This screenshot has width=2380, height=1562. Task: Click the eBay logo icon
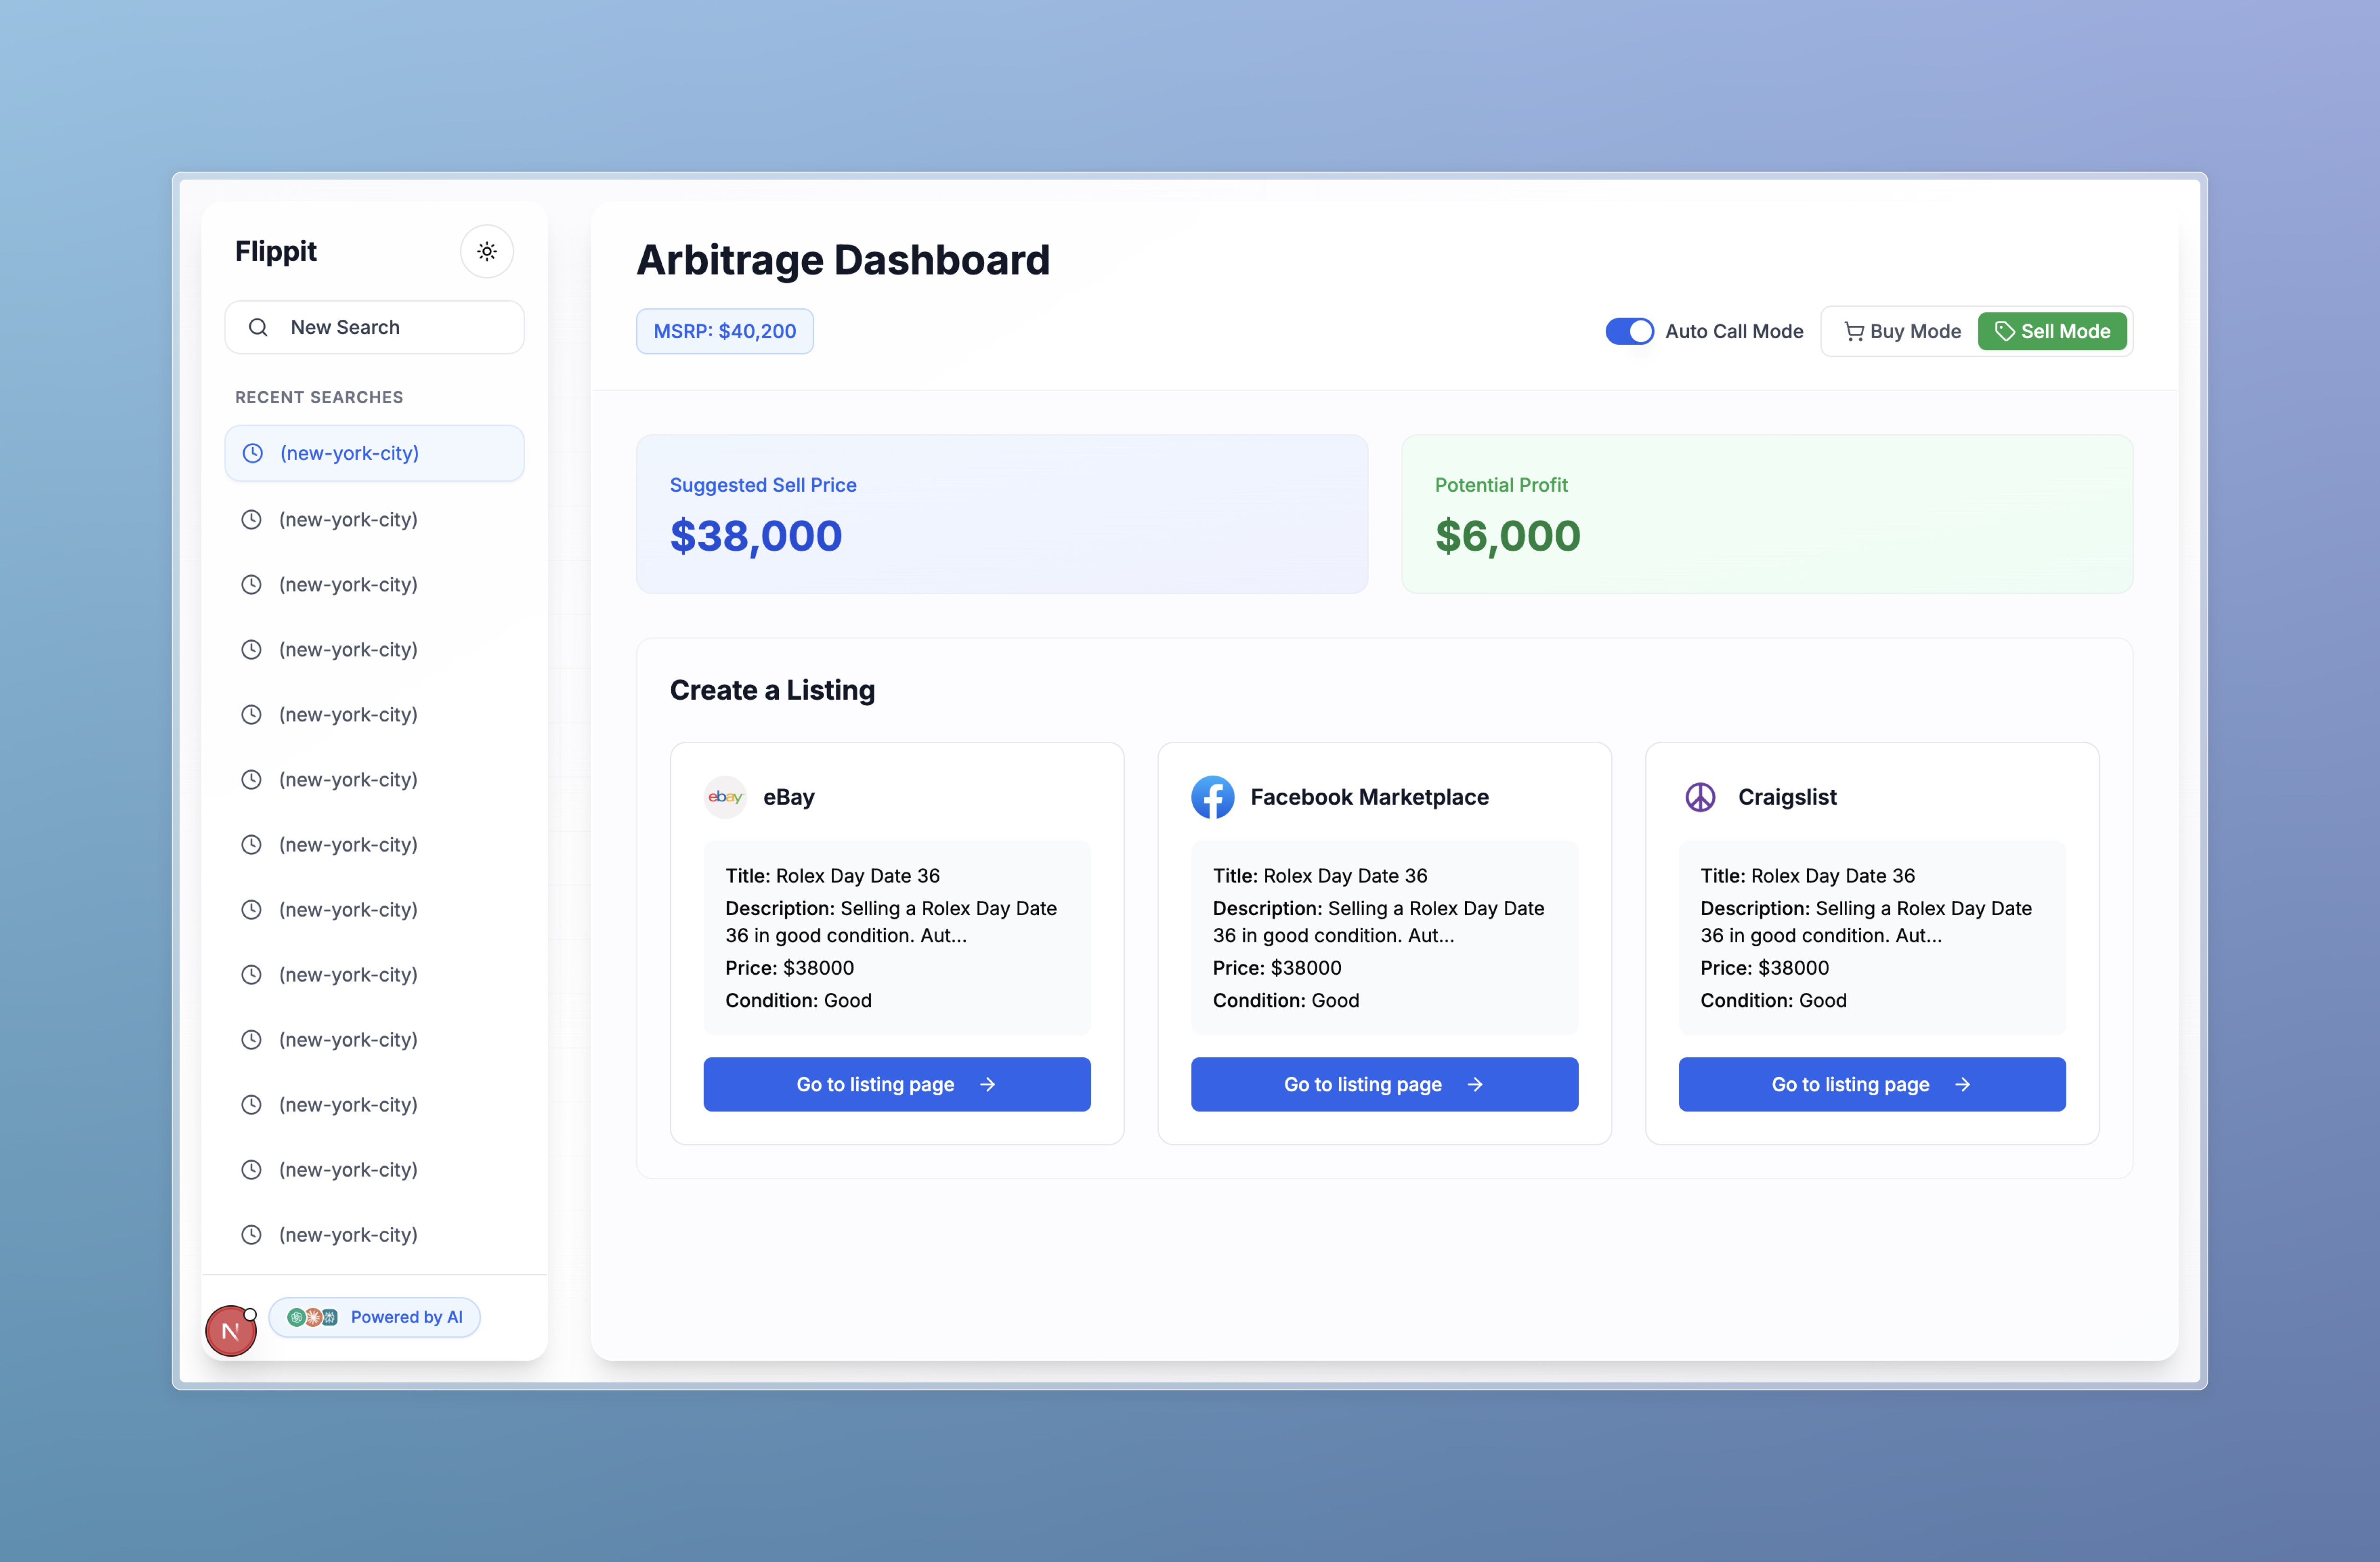[725, 797]
